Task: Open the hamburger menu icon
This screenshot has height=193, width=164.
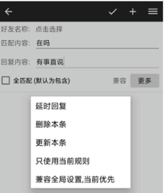Action: pos(153,11)
